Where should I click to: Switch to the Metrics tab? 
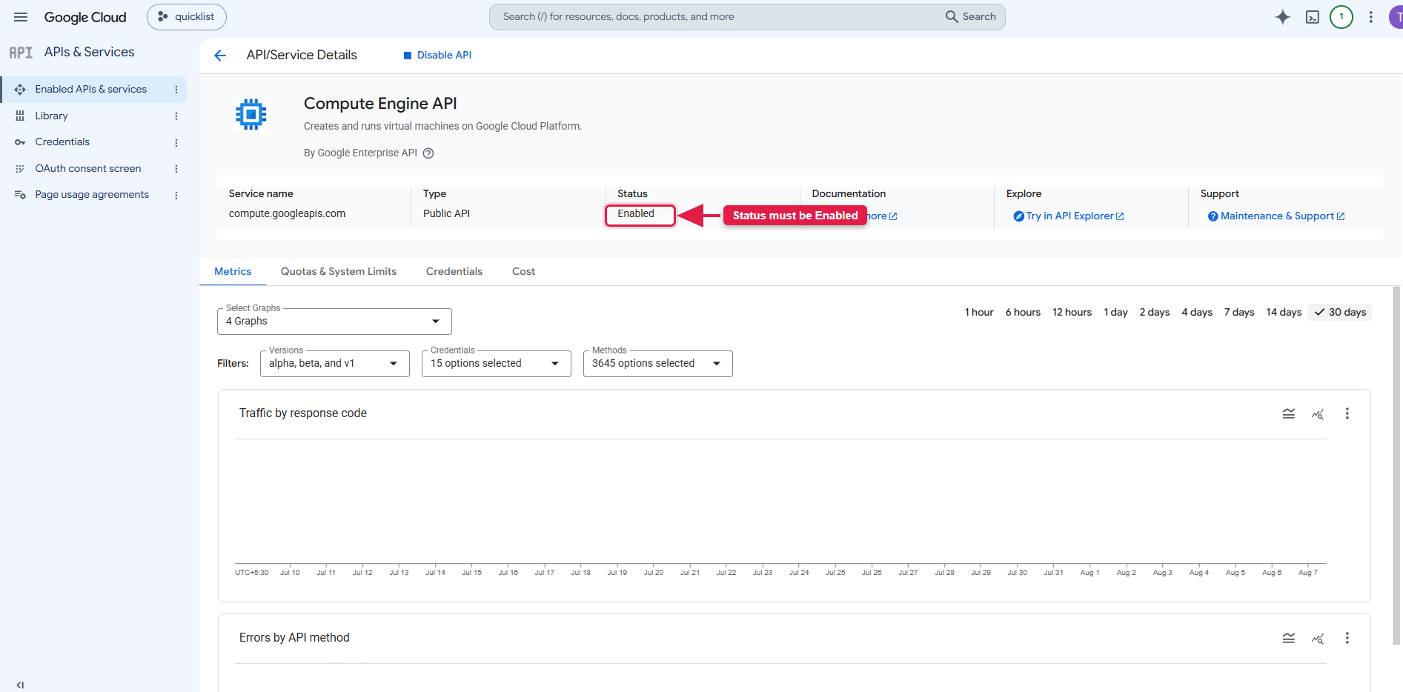pyautogui.click(x=233, y=272)
